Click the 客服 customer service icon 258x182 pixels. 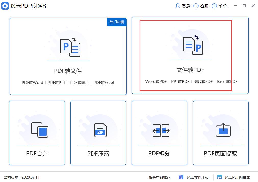(195, 6)
